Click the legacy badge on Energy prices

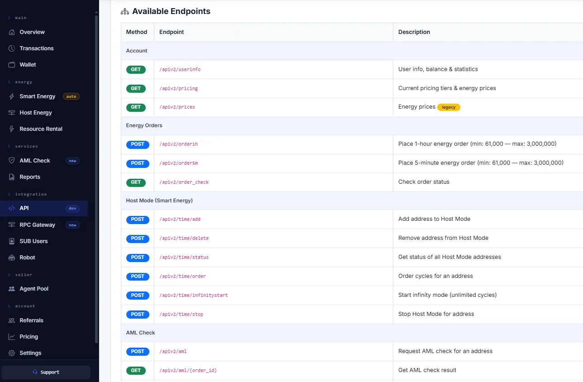coord(449,107)
